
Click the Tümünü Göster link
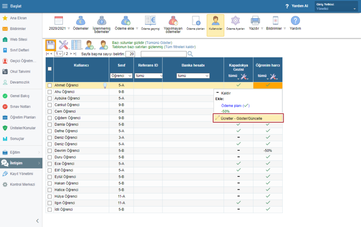point(158,42)
